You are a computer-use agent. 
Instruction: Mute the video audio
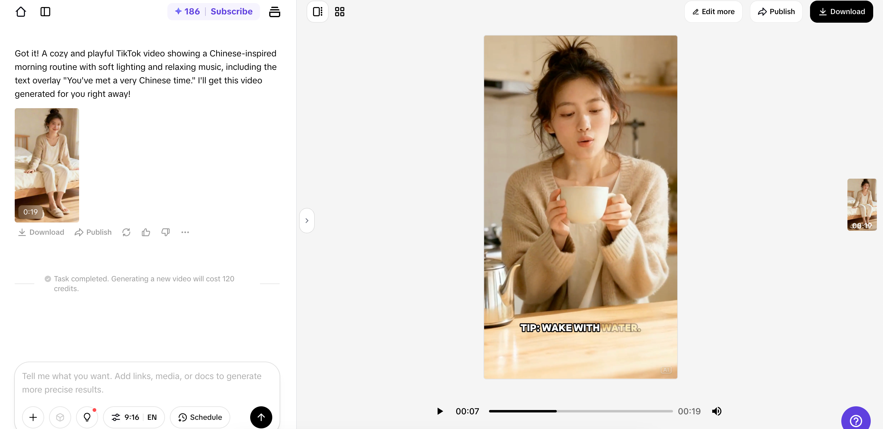click(717, 411)
